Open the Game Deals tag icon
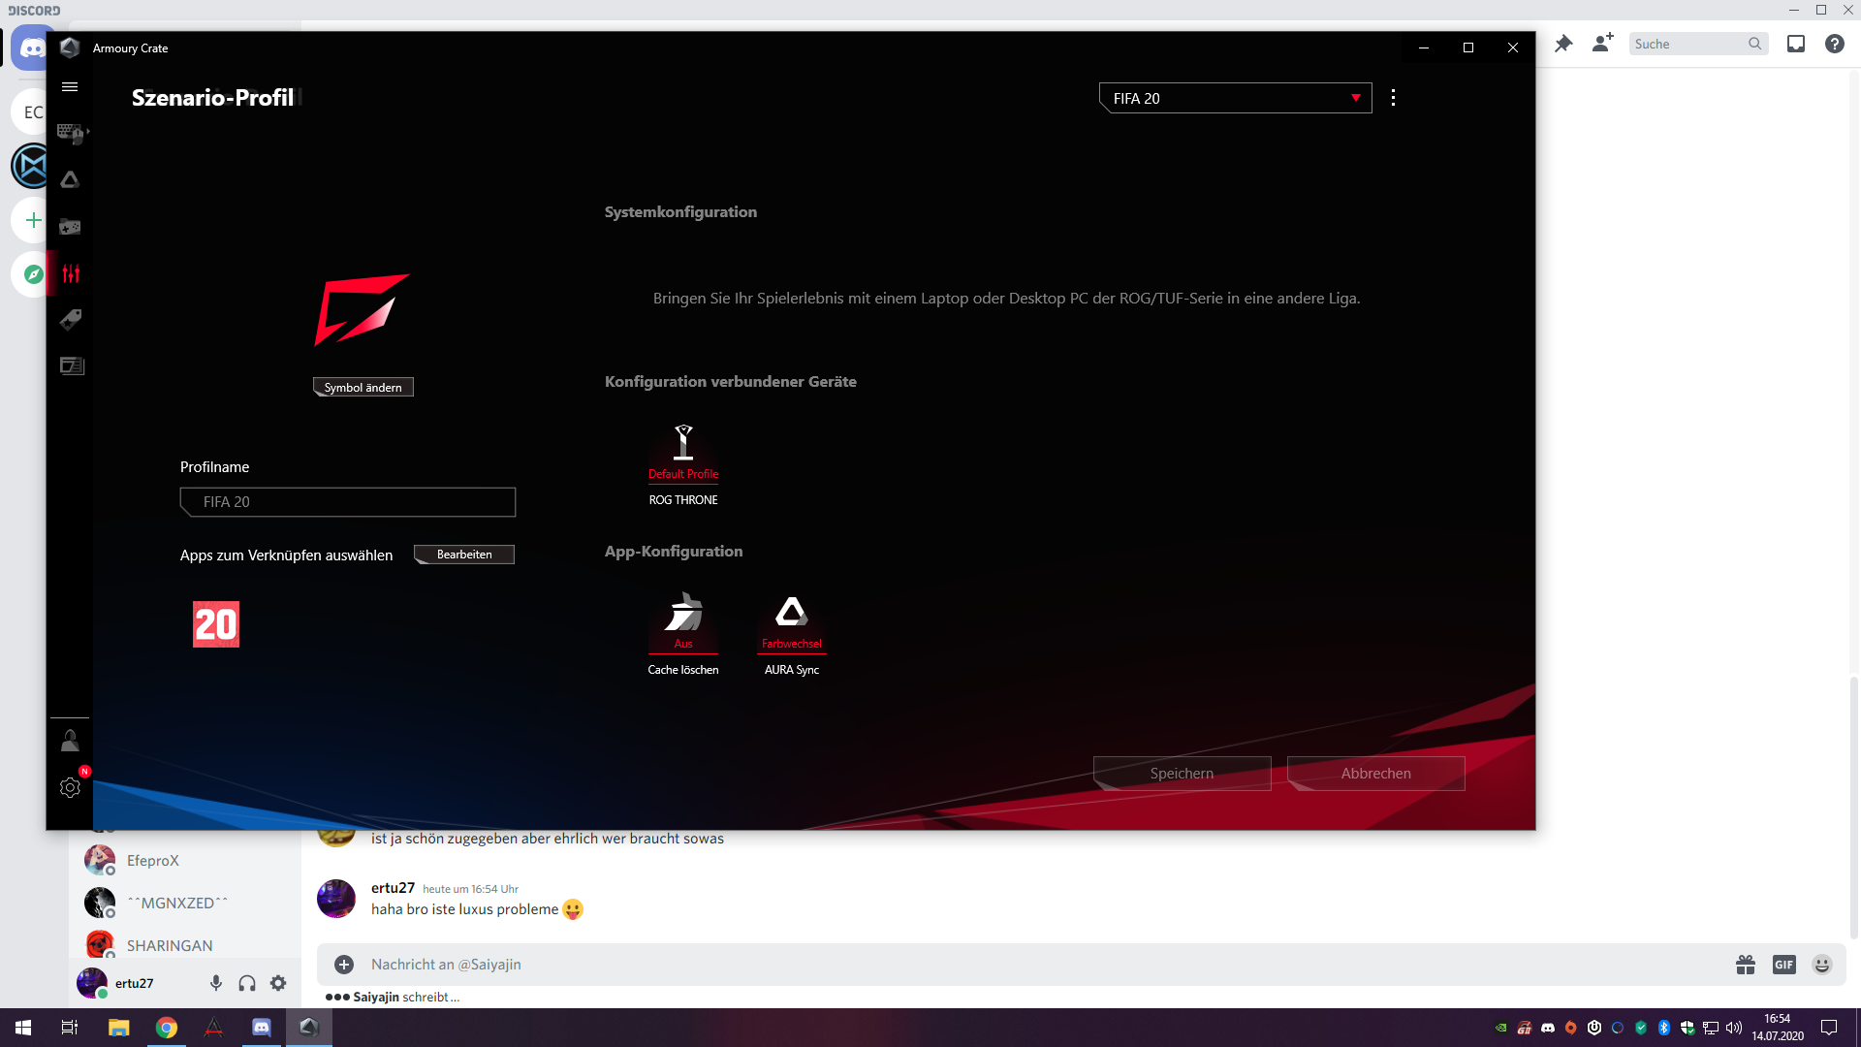Screen dimensions: 1861x1047 (71, 320)
